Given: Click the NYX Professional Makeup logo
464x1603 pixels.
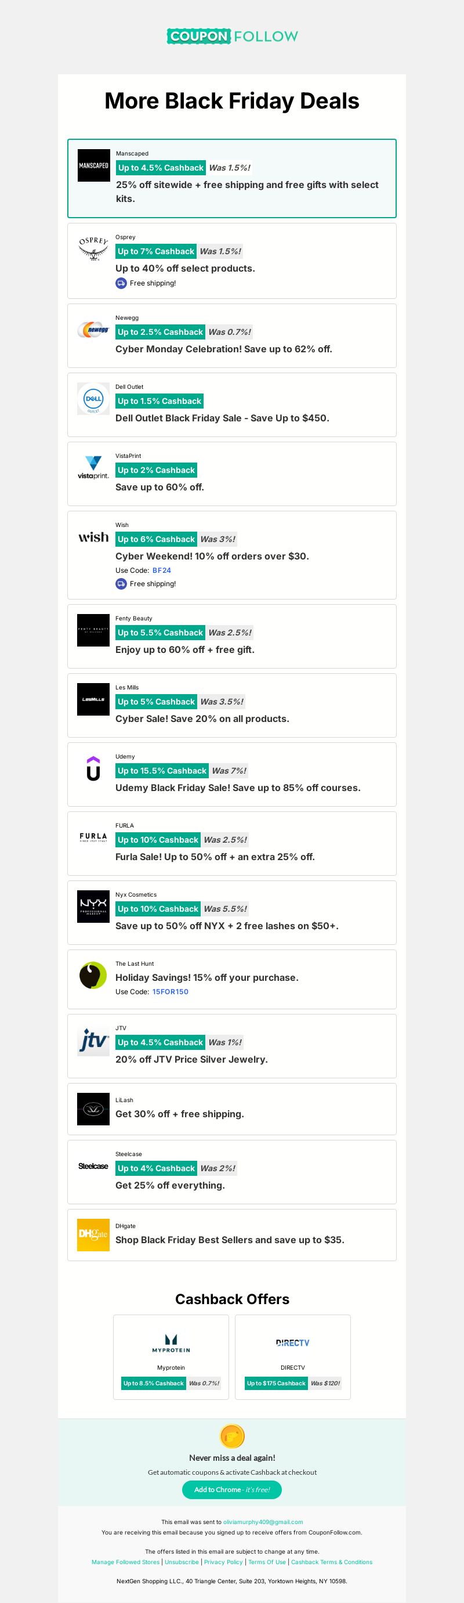Looking at the screenshot, I should coord(93,907).
